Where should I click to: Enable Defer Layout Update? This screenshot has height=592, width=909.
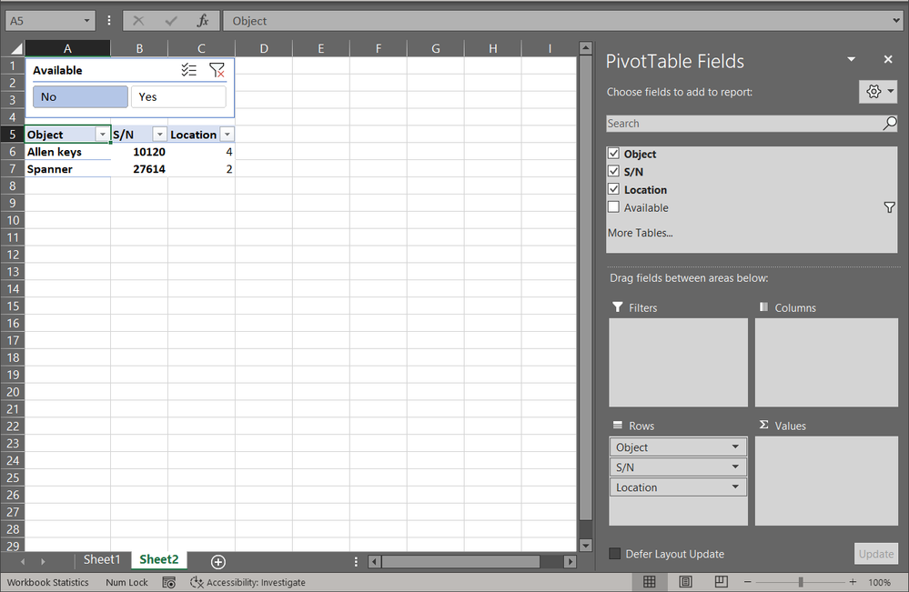[614, 554]
